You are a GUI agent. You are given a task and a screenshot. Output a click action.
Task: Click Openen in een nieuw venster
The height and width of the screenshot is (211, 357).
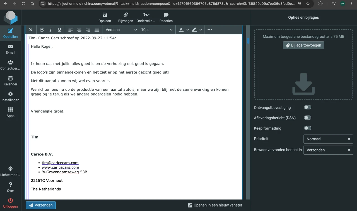(215, 205)
